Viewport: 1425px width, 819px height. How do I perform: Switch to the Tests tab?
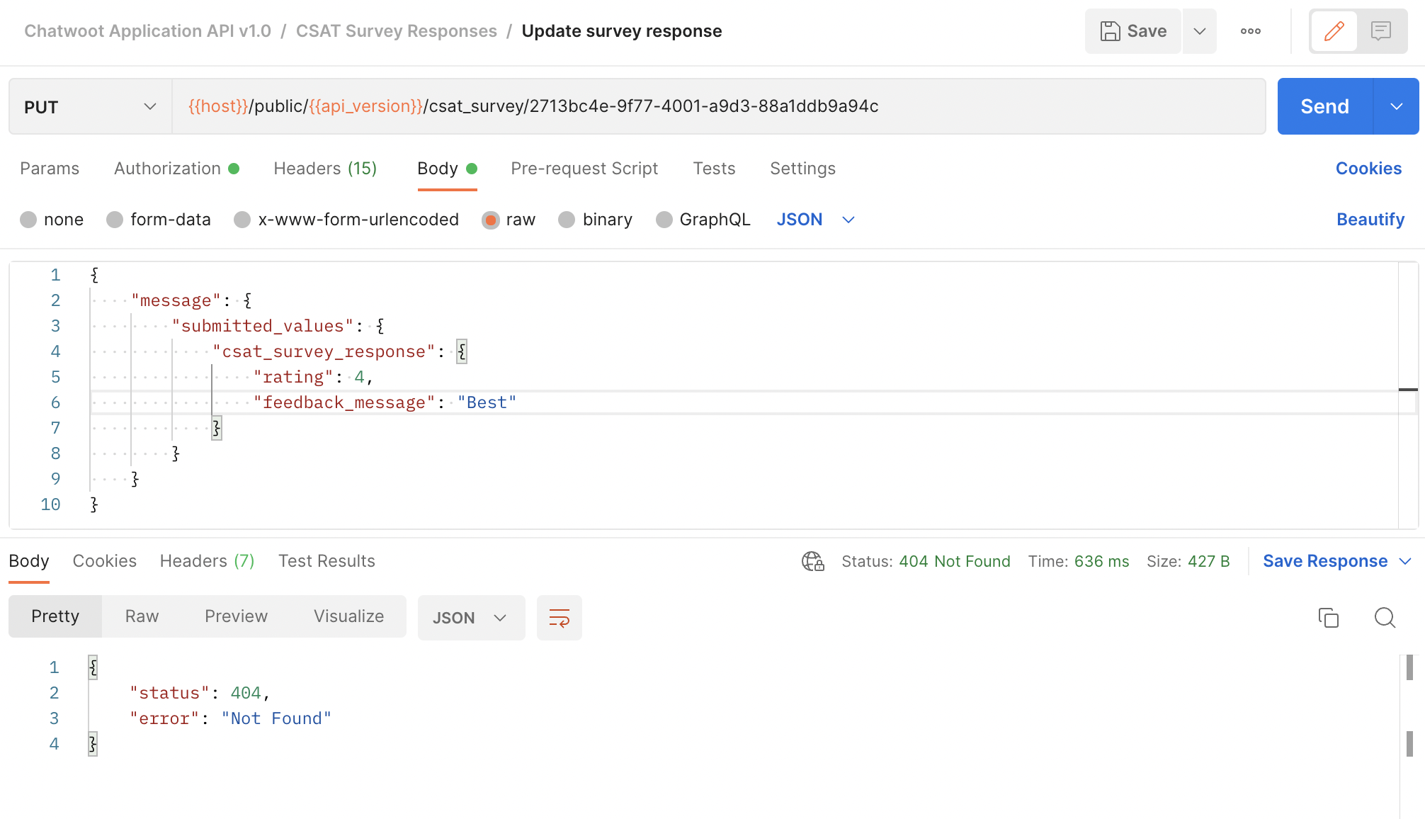pos(714,169)
